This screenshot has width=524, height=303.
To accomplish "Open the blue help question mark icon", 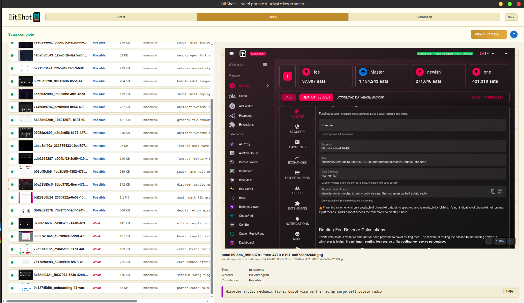I will pos(514,34).
